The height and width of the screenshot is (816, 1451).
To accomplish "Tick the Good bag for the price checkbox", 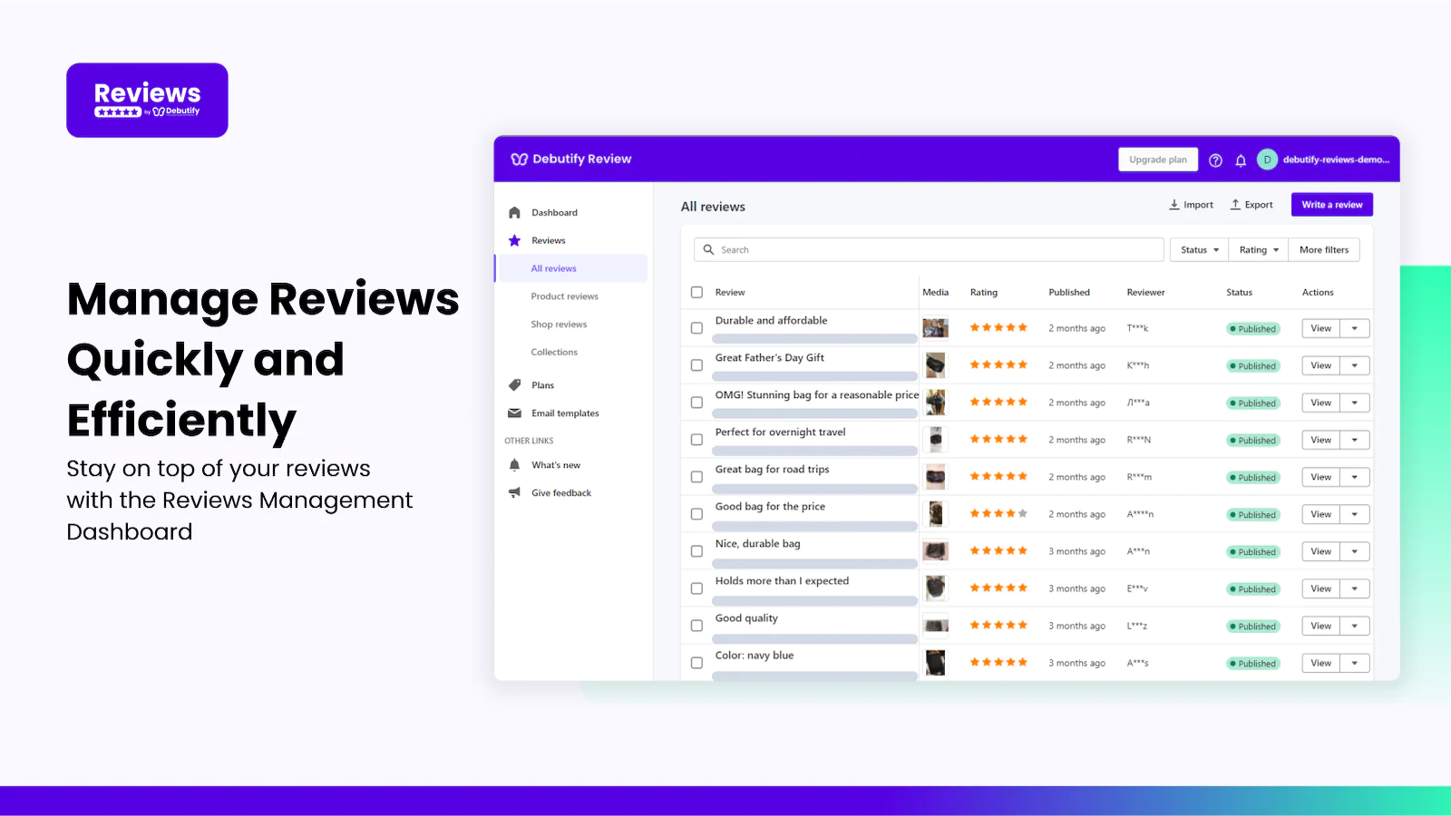I will click(696, 514).
